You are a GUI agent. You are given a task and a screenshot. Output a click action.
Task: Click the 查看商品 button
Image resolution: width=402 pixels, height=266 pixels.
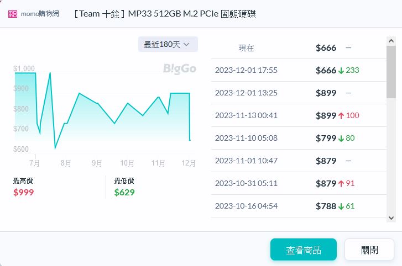[304, 249]
